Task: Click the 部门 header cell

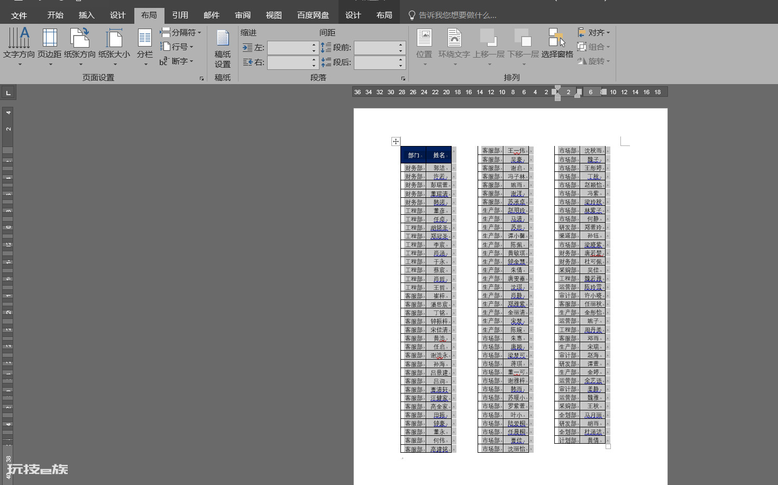Action: point(414,155)
